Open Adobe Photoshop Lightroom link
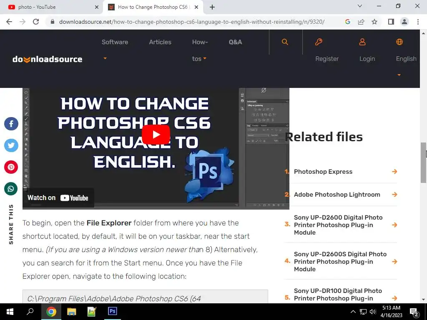 pos(337,195)
